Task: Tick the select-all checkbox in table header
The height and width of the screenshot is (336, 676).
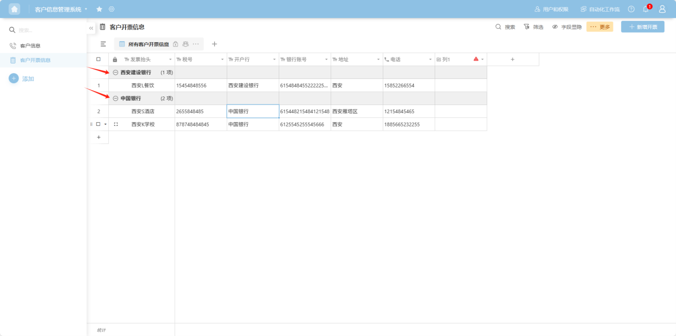Action: [x=98, y=59]
